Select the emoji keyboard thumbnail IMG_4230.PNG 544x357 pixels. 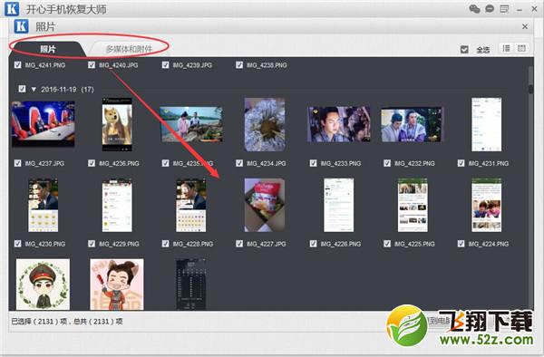(x=44, y=205)
